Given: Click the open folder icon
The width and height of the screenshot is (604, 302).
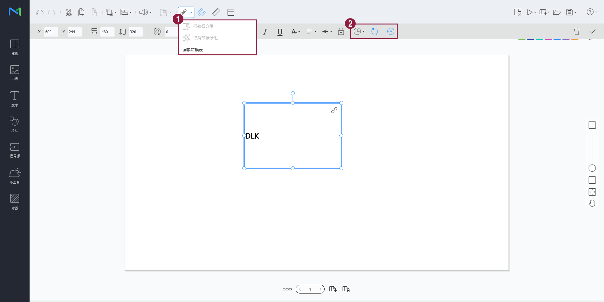Looking at the screenshot, I should point(557,13).
